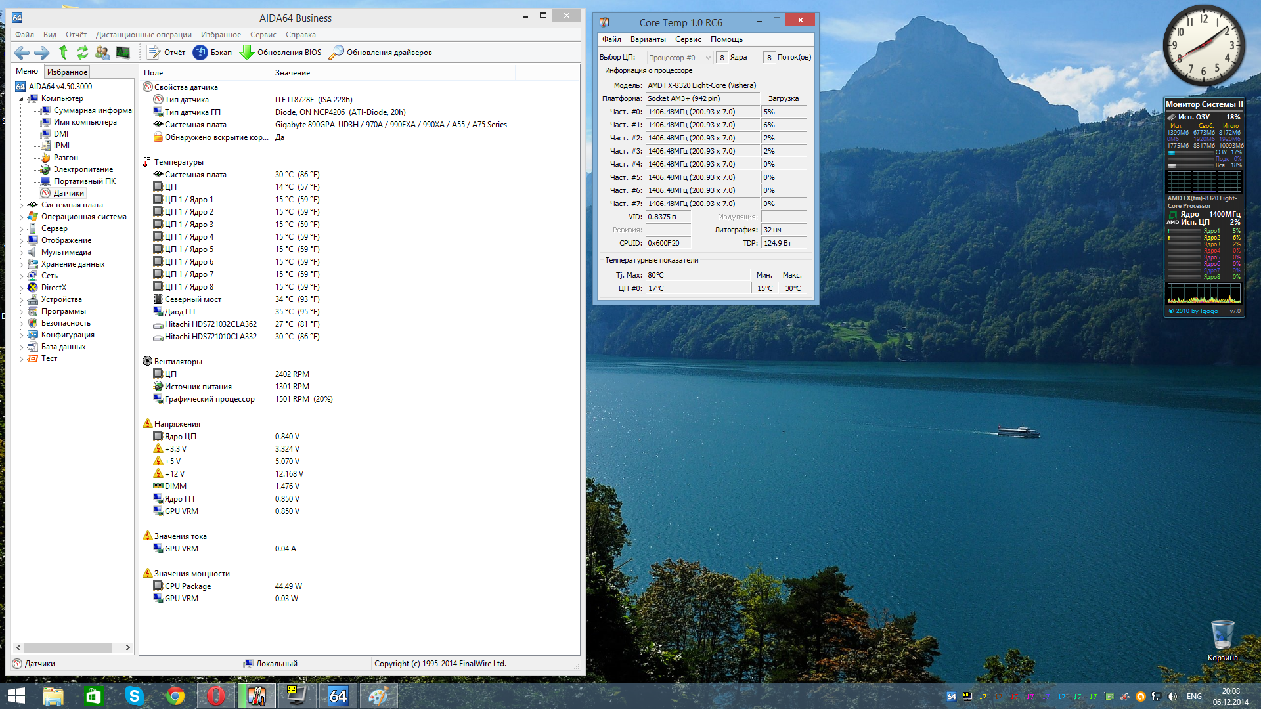Open the user management people icon
Screen dimensions: 1261x709
(x=102, y=53)
